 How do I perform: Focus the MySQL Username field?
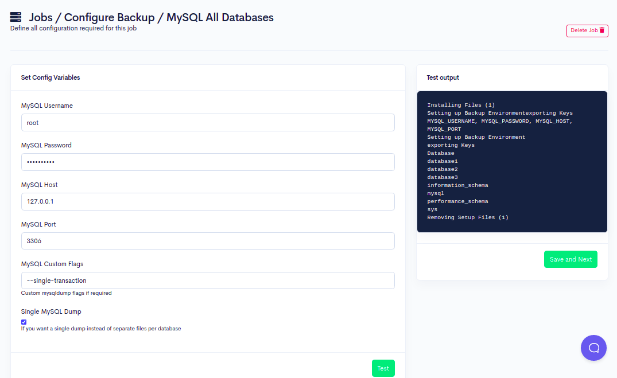[x=208, y=123]
